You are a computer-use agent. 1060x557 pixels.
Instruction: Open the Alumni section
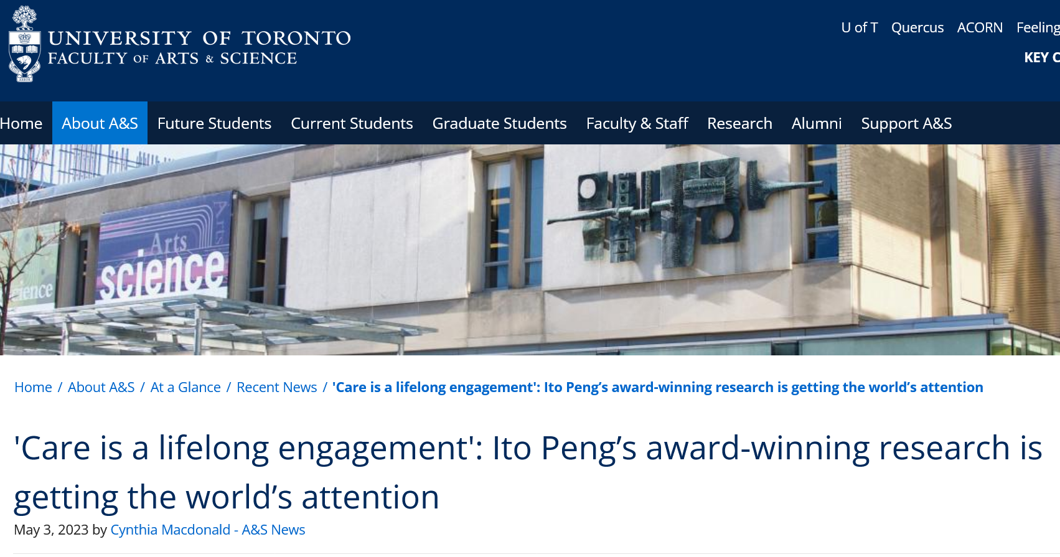coord(817,123)
